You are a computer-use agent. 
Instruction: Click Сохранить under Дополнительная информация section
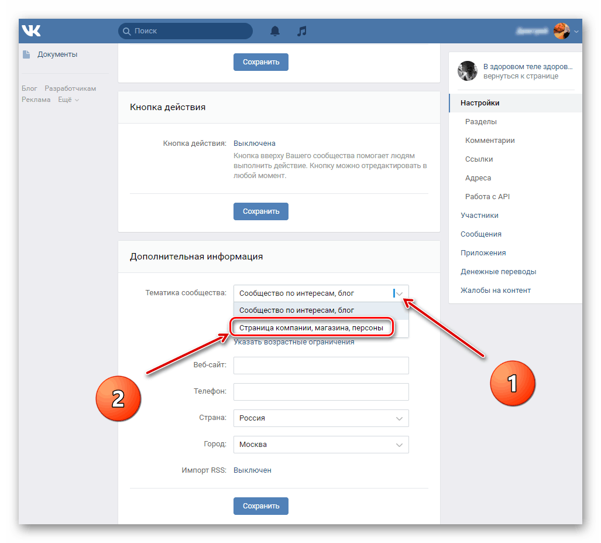[260, 506]
